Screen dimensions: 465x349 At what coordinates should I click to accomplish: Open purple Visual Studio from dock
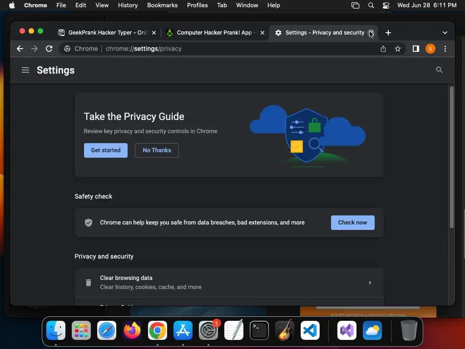click(x=347, y=330)
